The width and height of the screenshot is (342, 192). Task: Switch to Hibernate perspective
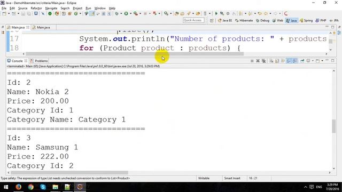click(x=244, y=20)
